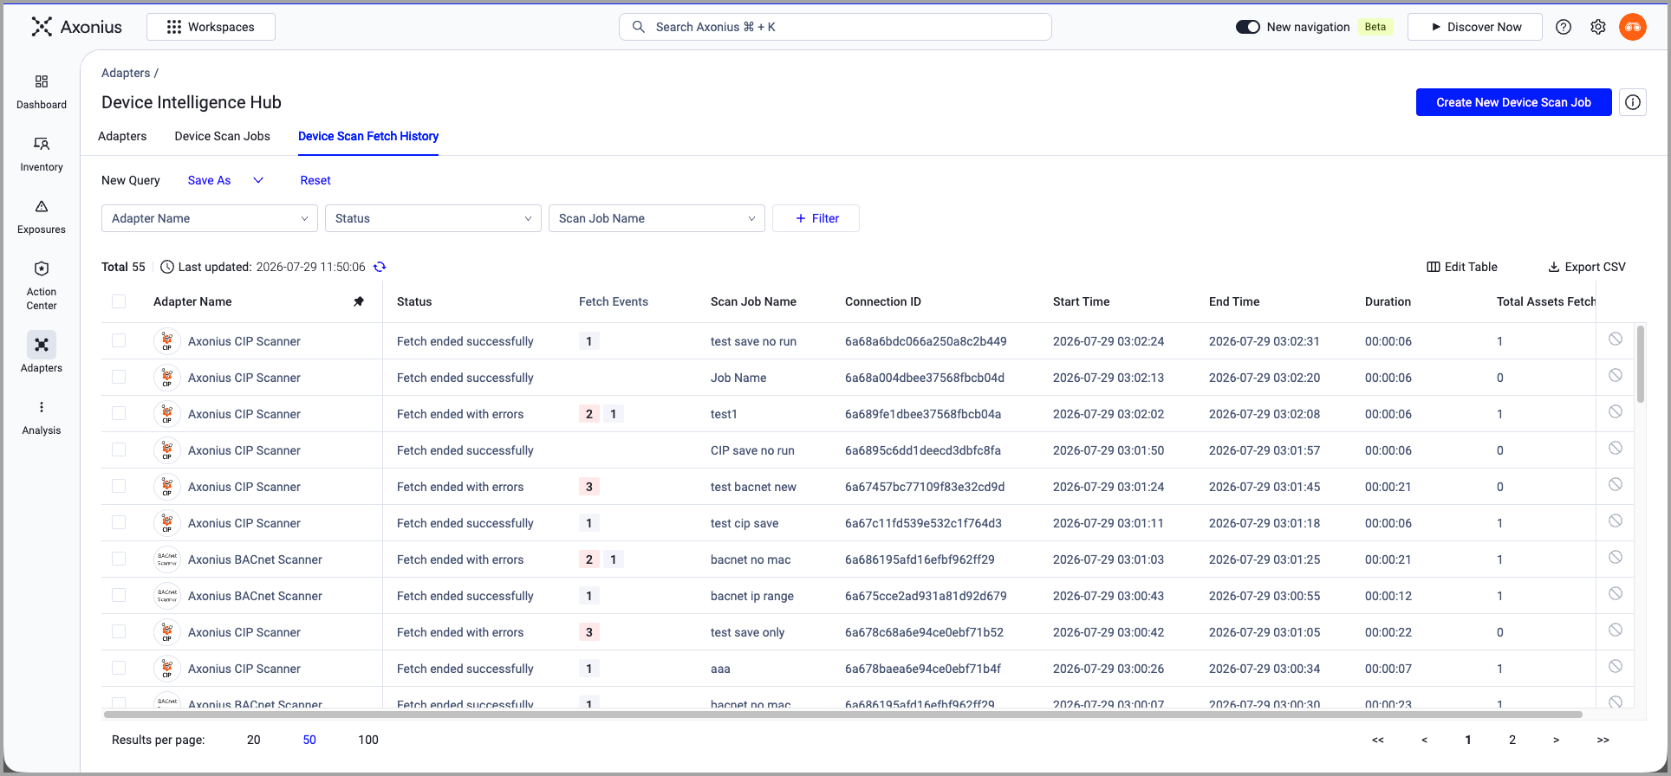The height and width of the screenshot is (776, 1671).
Task: Check the box for test cip save row
Action: pyautogui.click(x=119, y=522)
